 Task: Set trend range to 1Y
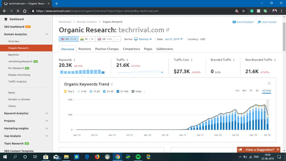click(251, 91)
